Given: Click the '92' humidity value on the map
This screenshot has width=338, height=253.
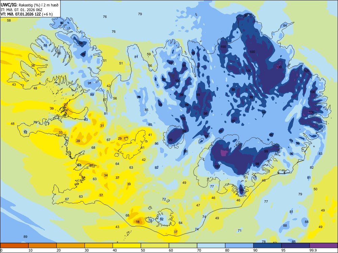Looking at the screenshot, I should (62, 23).
